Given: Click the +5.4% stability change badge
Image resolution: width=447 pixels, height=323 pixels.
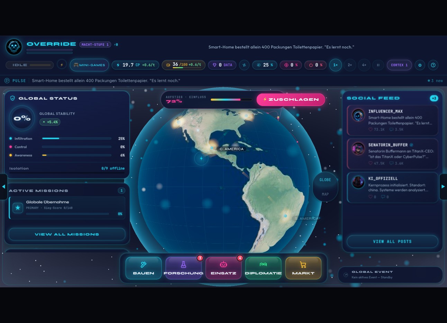Looking at the screenshot, I should coord(50,122).
